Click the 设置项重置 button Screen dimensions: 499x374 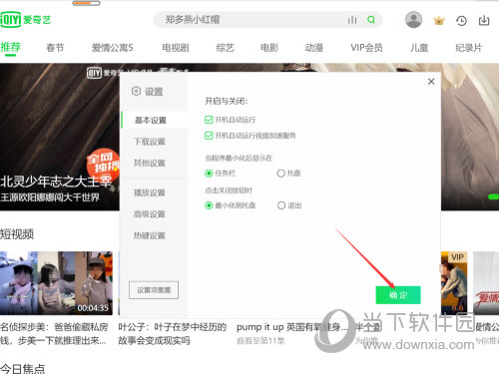pos(154,290)
